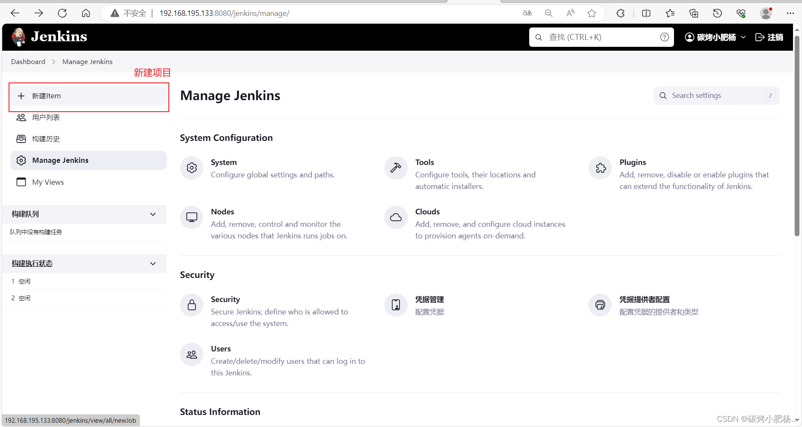Click the not-secure warning triangle icon
The height and width of the screenshot is (427, 802).
tap(115, 13)
